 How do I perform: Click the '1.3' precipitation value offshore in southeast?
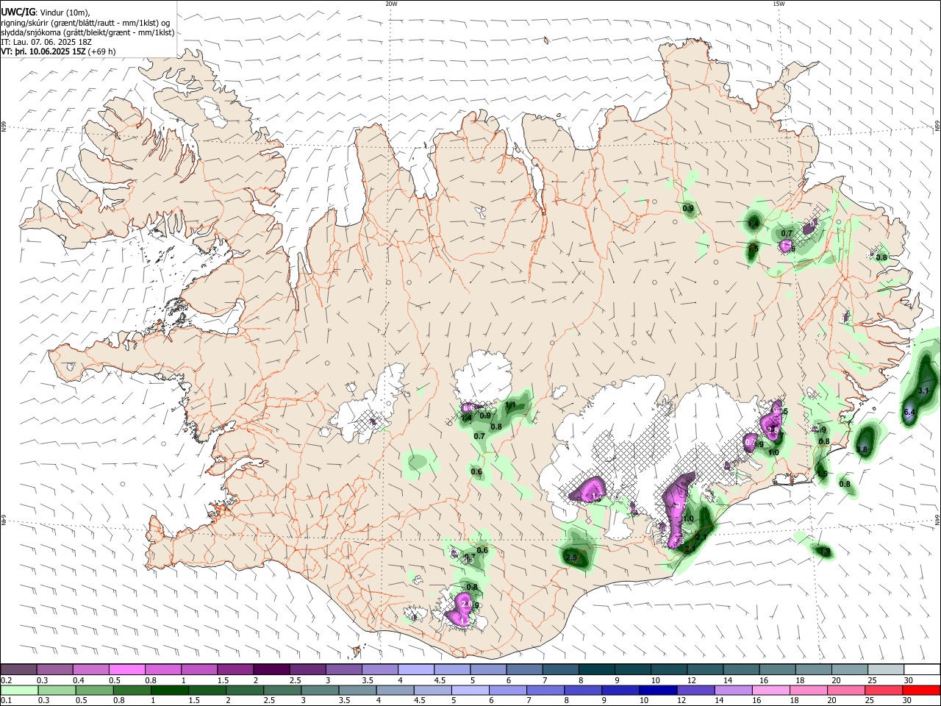point(824,552)
